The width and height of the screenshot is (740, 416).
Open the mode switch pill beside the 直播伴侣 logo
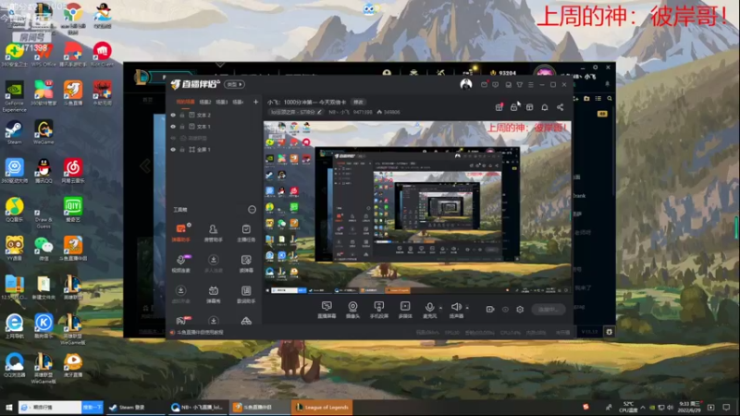pos(234,84)
